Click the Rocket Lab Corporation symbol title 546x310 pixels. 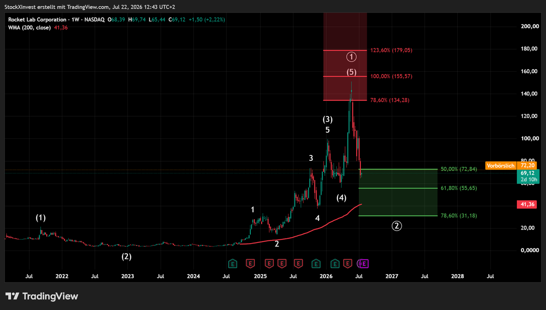click(x=38, y=20)
